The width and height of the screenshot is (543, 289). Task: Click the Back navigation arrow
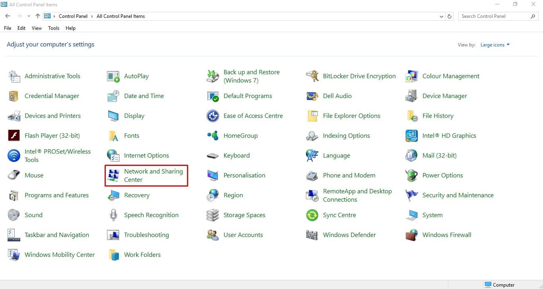coord(8,16)
